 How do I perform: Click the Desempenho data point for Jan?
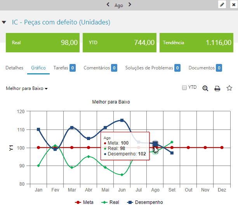tap(38, 129)
